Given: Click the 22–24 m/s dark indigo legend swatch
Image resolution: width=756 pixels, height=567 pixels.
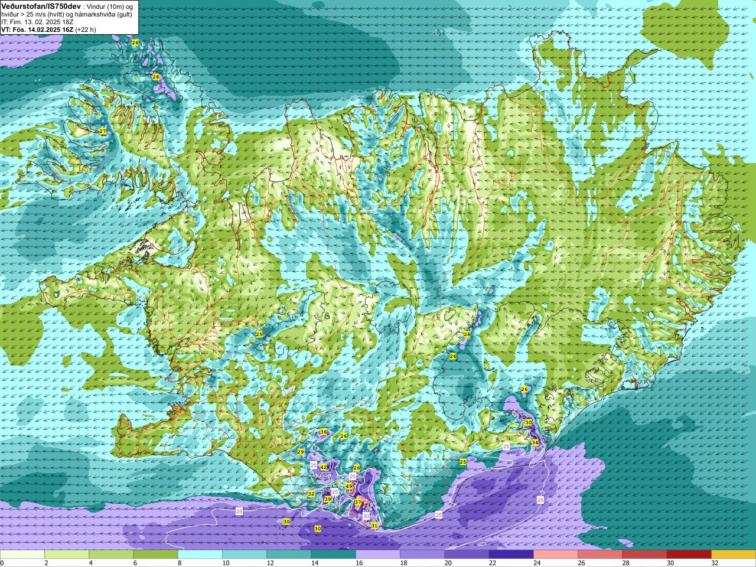Looking at the screenshot, I should tap(511, 555).
